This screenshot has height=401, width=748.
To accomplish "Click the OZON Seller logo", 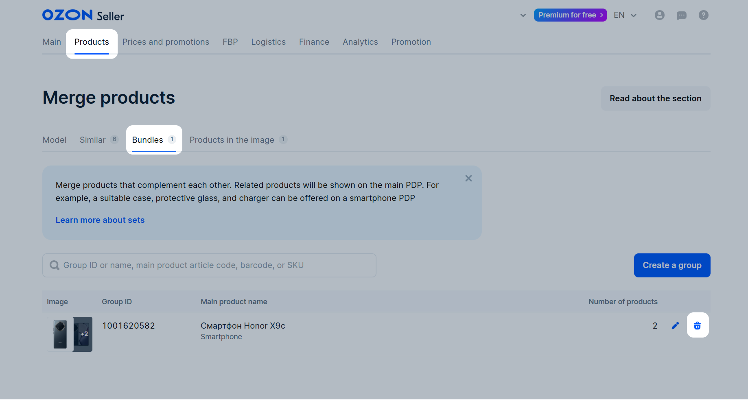I will click(x=83, y=15).
